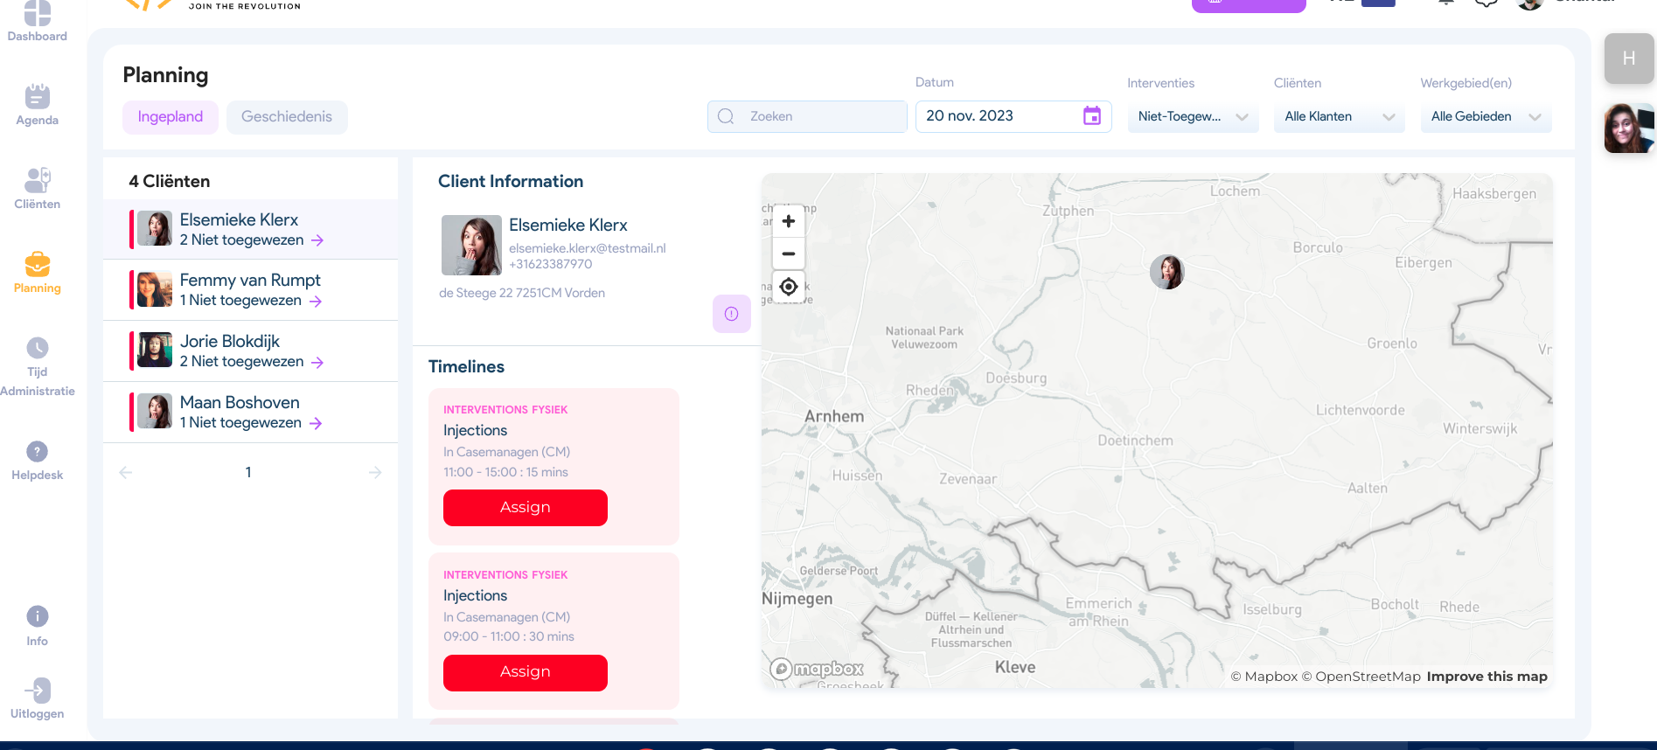Assign the 11:00 - 15:00 Injections intervention
Viewport: 1657px width, 750px height.
click(525, 508)
